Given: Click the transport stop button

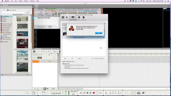Looking at the screenshot, I should point(87,93).
